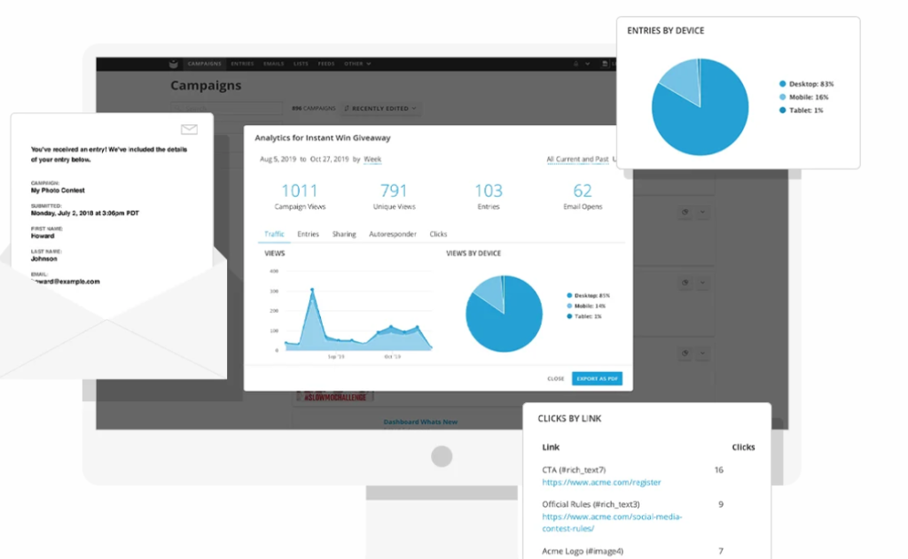The image size is (908, 559).
Task: Click Acme Logo (#image4) row label
Action: 583,552
